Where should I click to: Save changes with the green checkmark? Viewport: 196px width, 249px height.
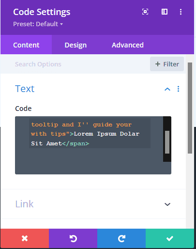click(x=170, y=238)
